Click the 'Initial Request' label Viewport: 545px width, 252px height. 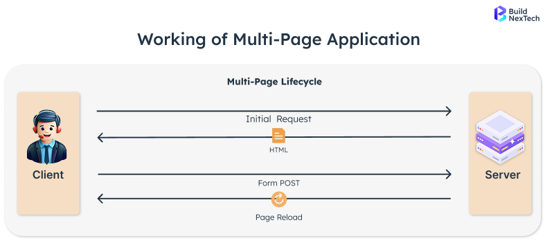tap(279, 119)
